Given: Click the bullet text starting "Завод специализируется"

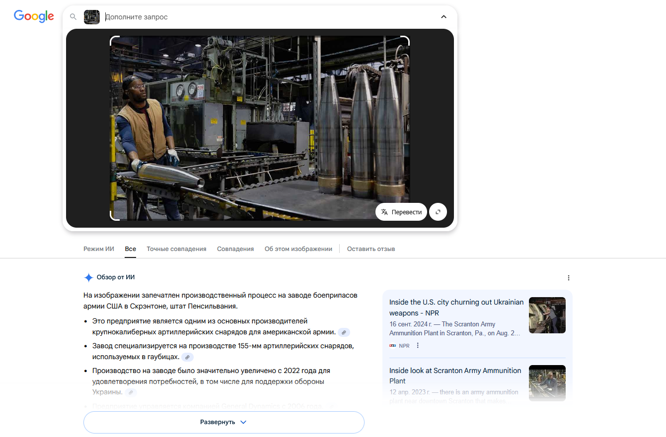Looking at the screenshot, I should [223, 351].
